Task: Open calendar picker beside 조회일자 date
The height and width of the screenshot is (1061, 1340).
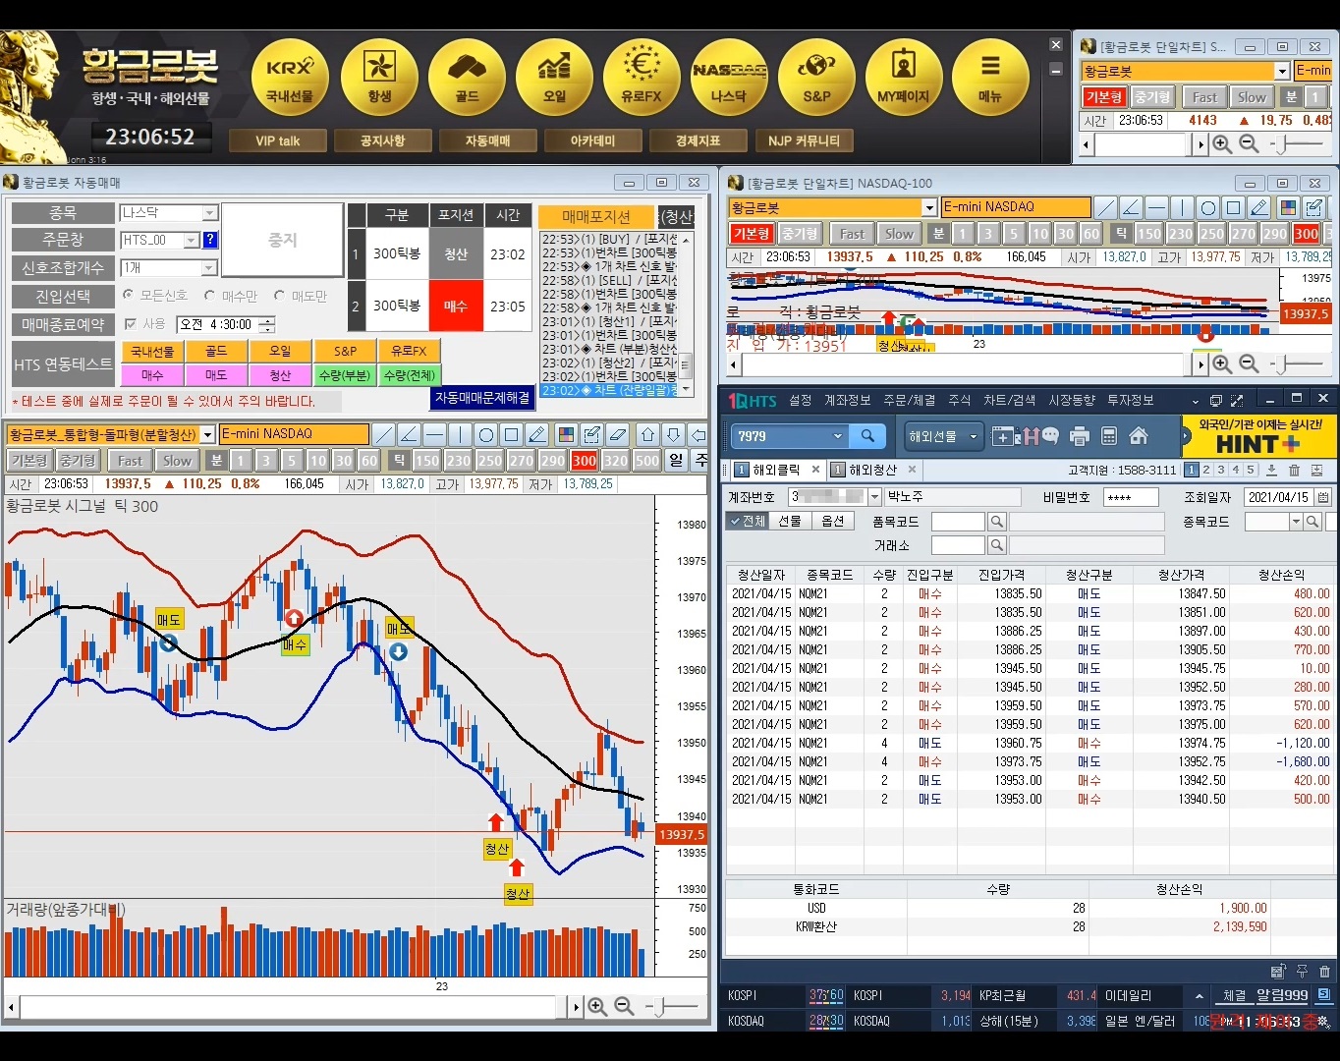Action: (x=1322, y=497)
